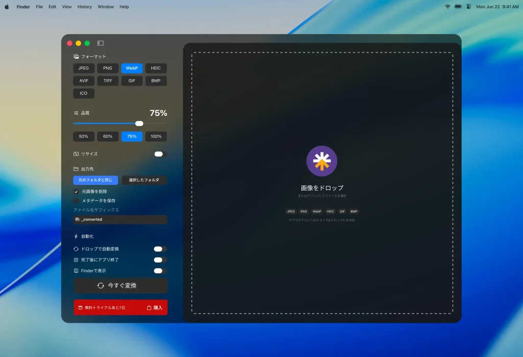This screenshot has width=523, height=357.
Task: Click the filename suffix input field
Action: (x=120, y=220)
